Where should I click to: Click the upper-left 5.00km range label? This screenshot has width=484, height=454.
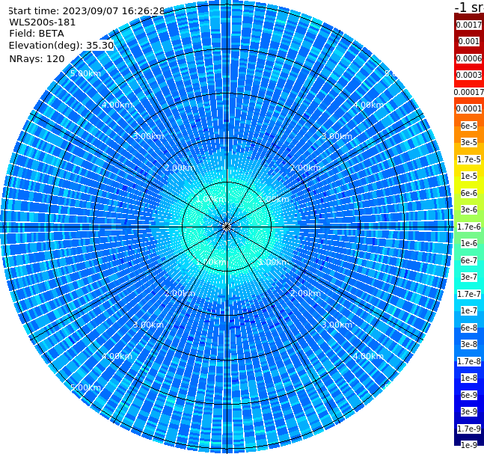85,73
